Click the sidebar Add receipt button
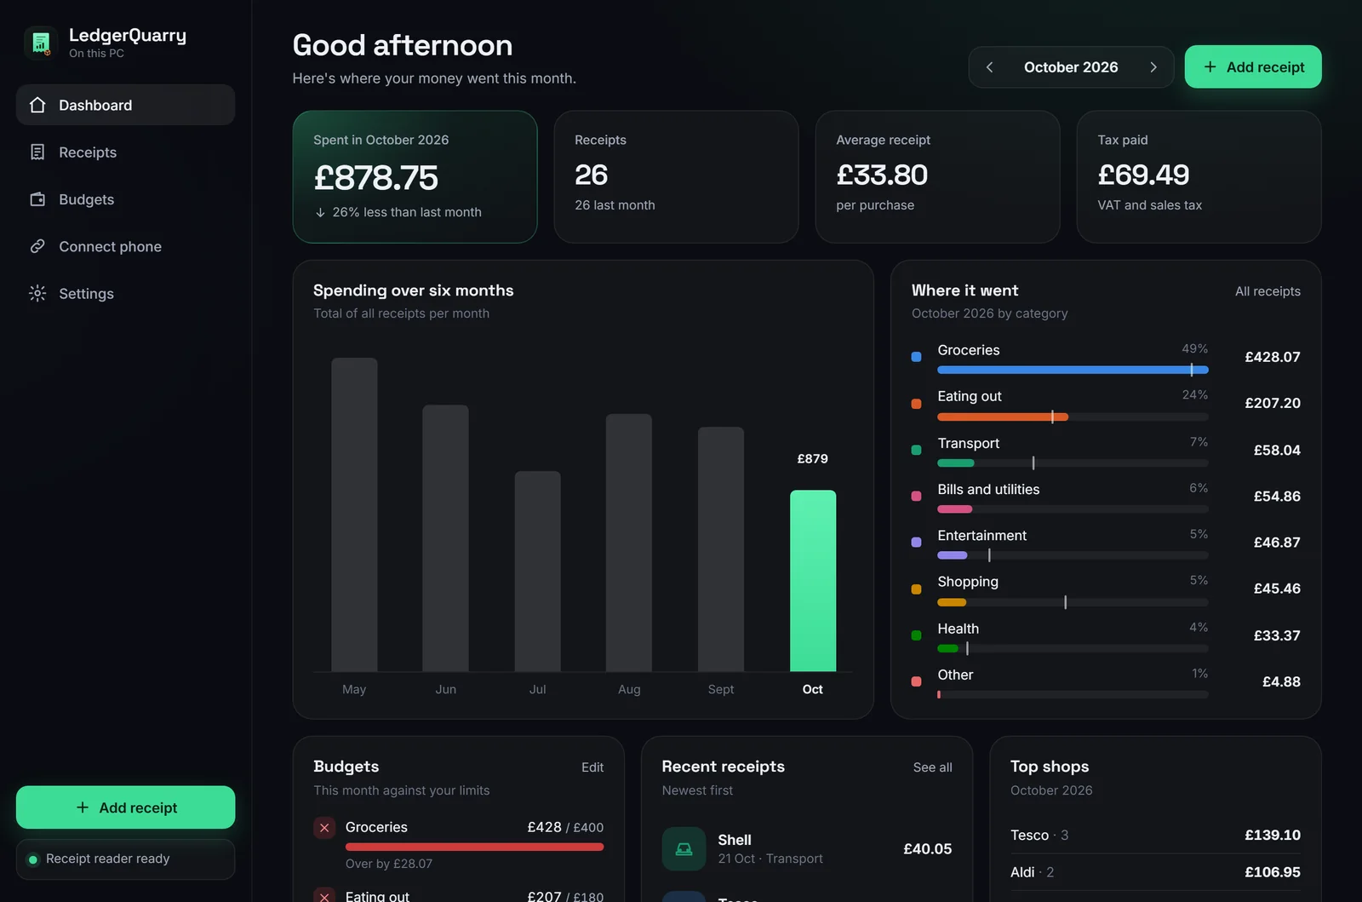Screen dimensions: 1362x902 125,807
